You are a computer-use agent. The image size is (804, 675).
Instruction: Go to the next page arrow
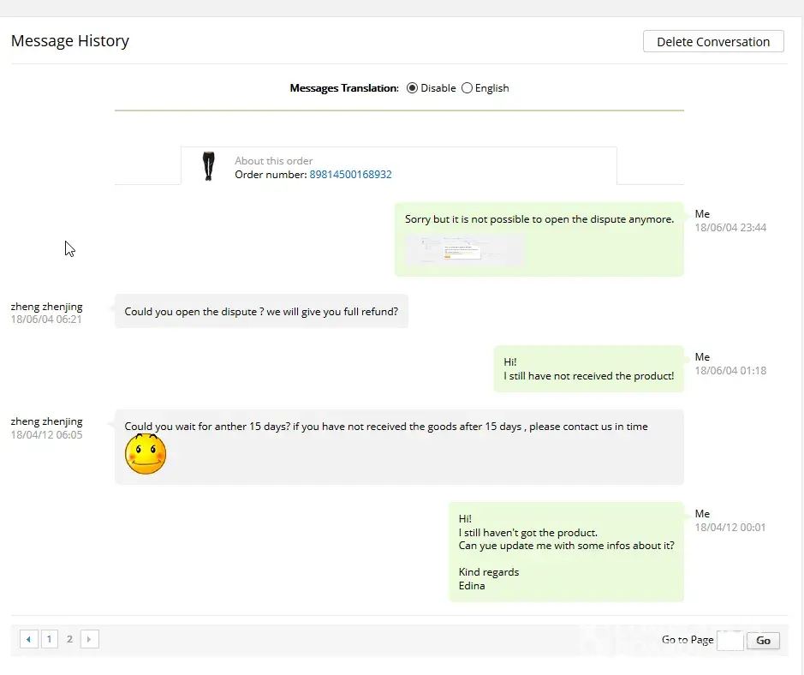[x=90, y=639]
